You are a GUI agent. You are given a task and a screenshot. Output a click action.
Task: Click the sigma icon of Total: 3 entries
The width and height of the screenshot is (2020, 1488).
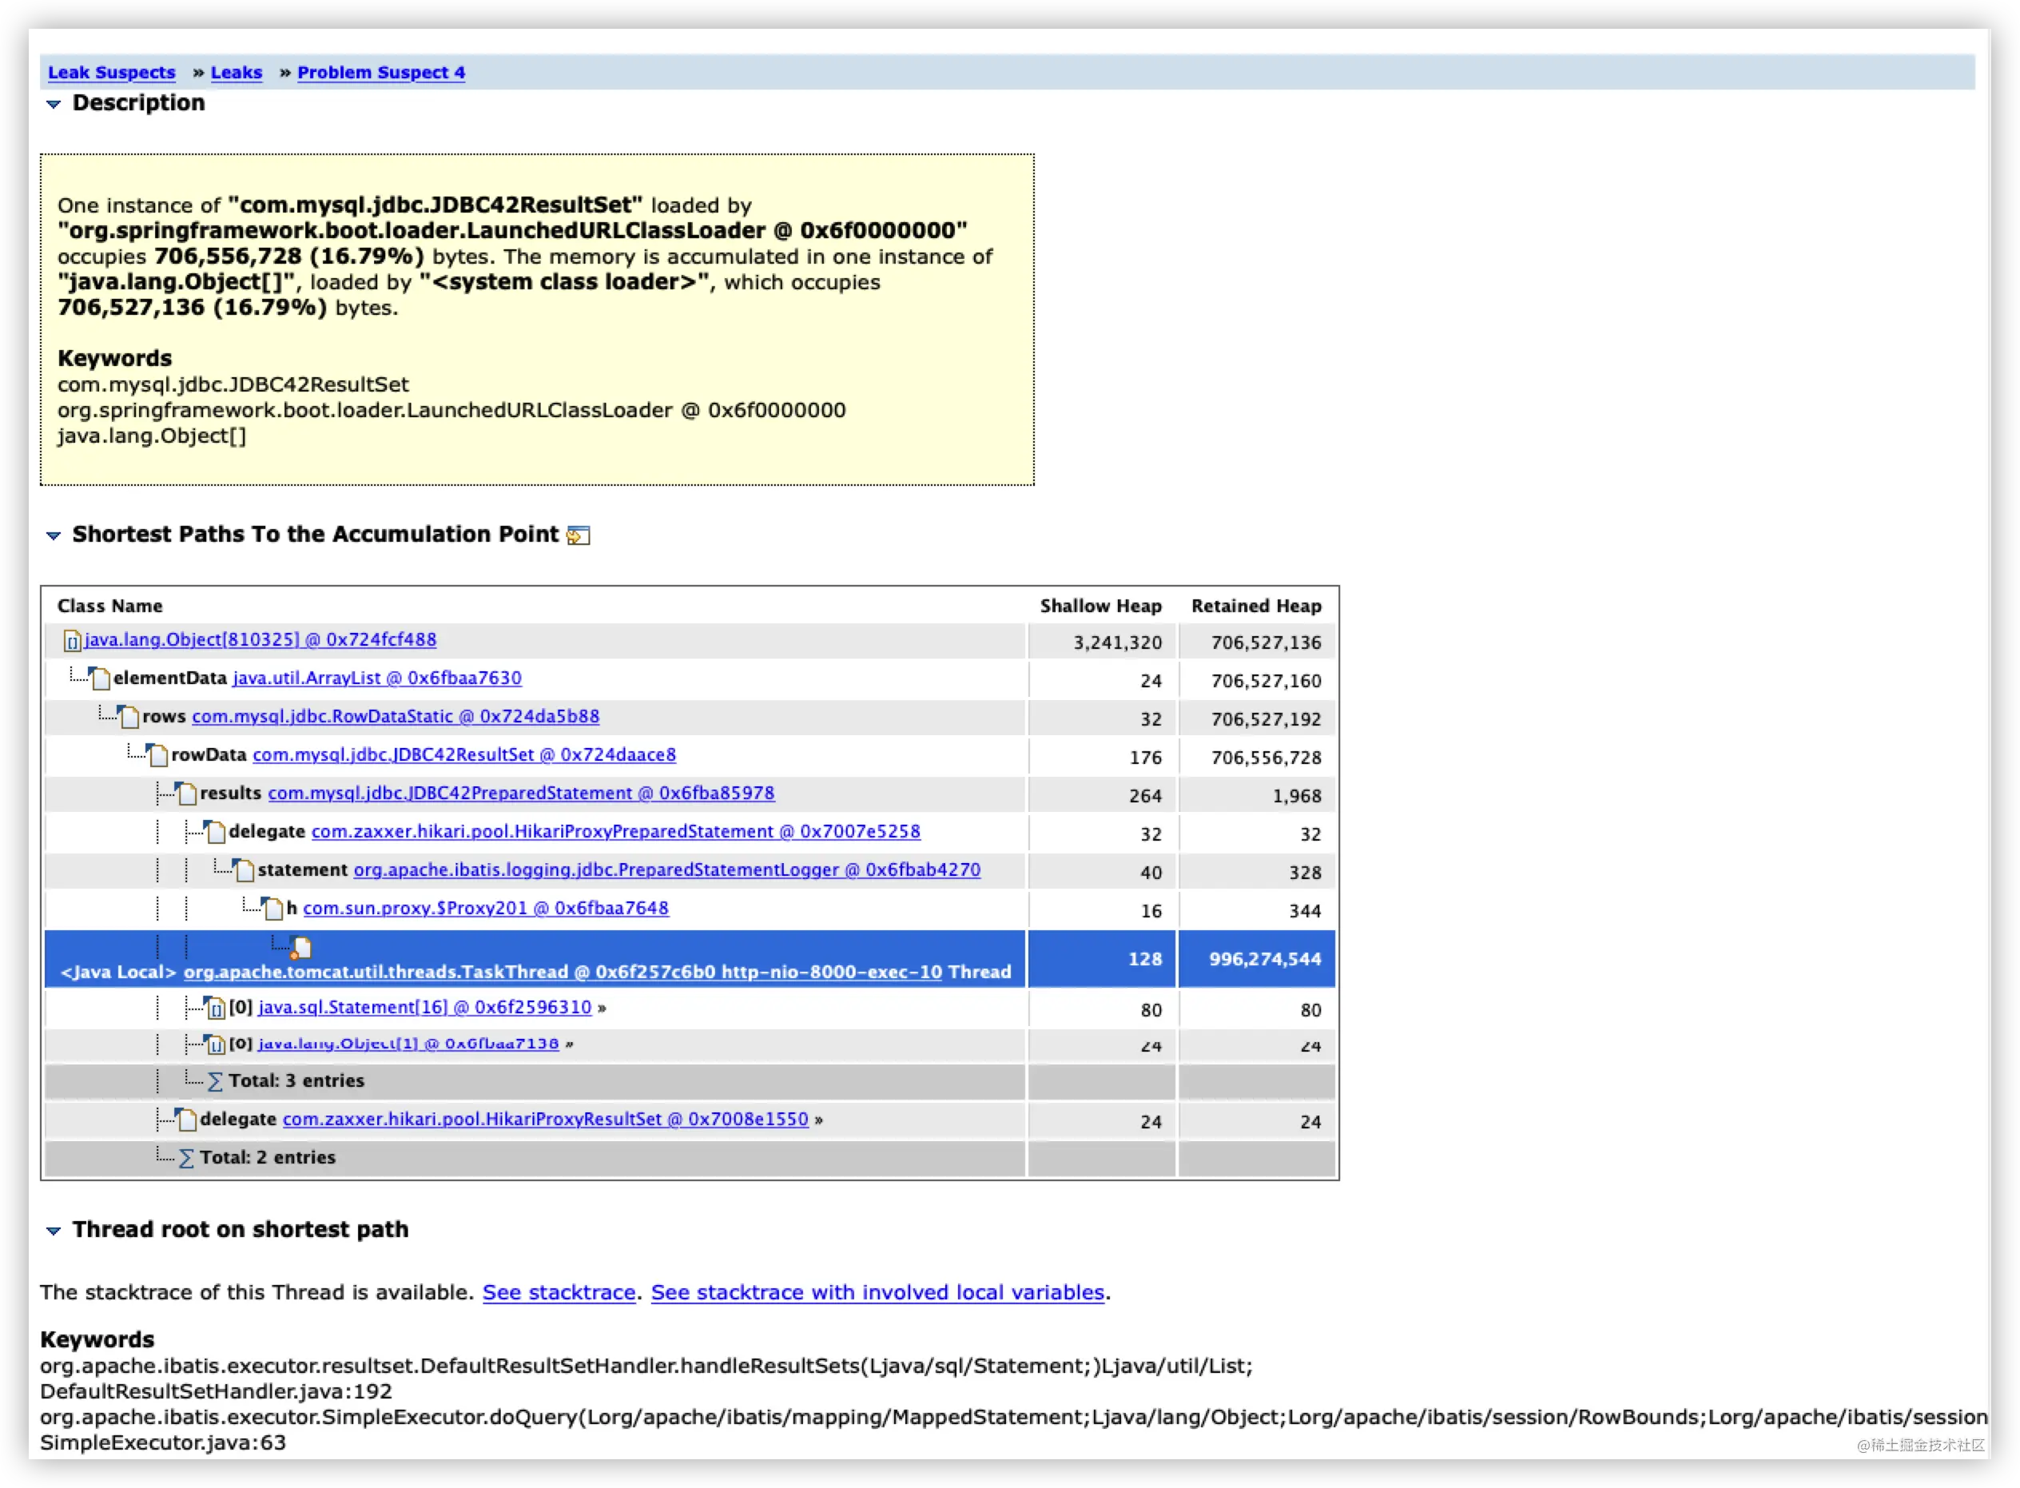tap(214, 1083)
